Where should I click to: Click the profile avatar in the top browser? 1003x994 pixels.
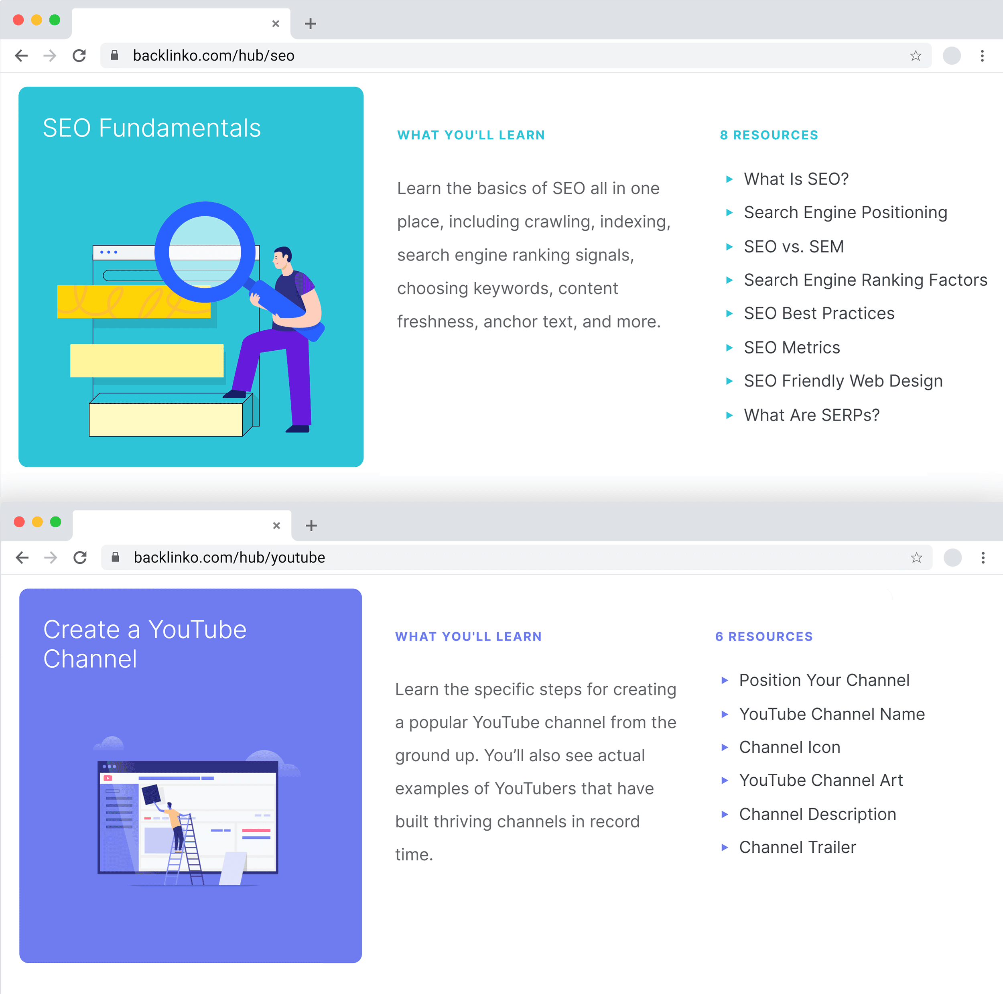tap(951, 55)
